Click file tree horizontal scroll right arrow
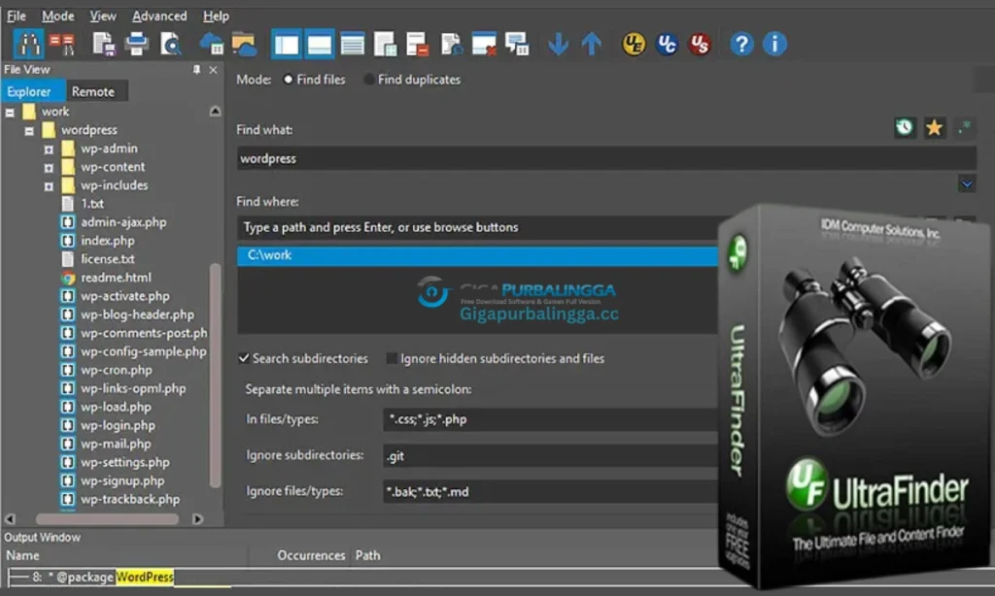 [x=198, y=518]
